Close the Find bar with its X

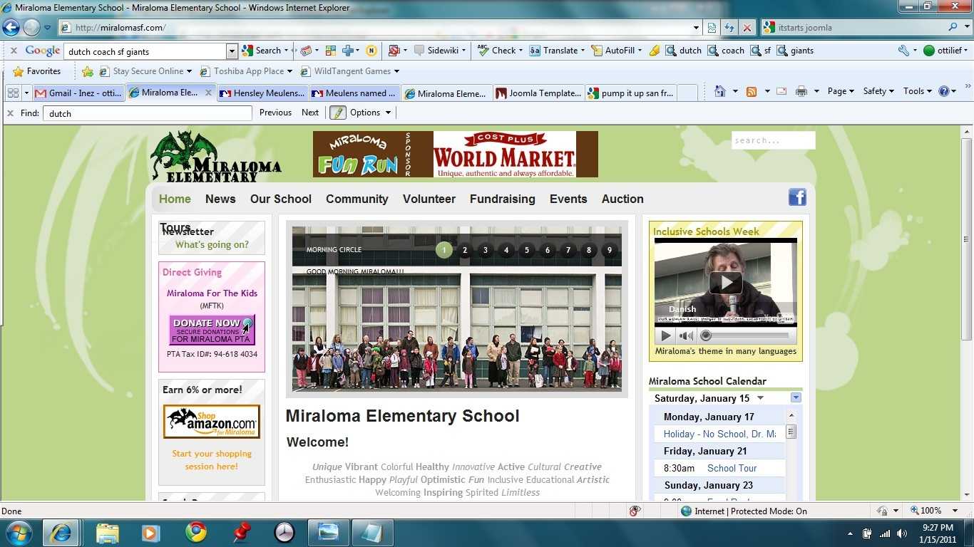click(x=10, y=113)
